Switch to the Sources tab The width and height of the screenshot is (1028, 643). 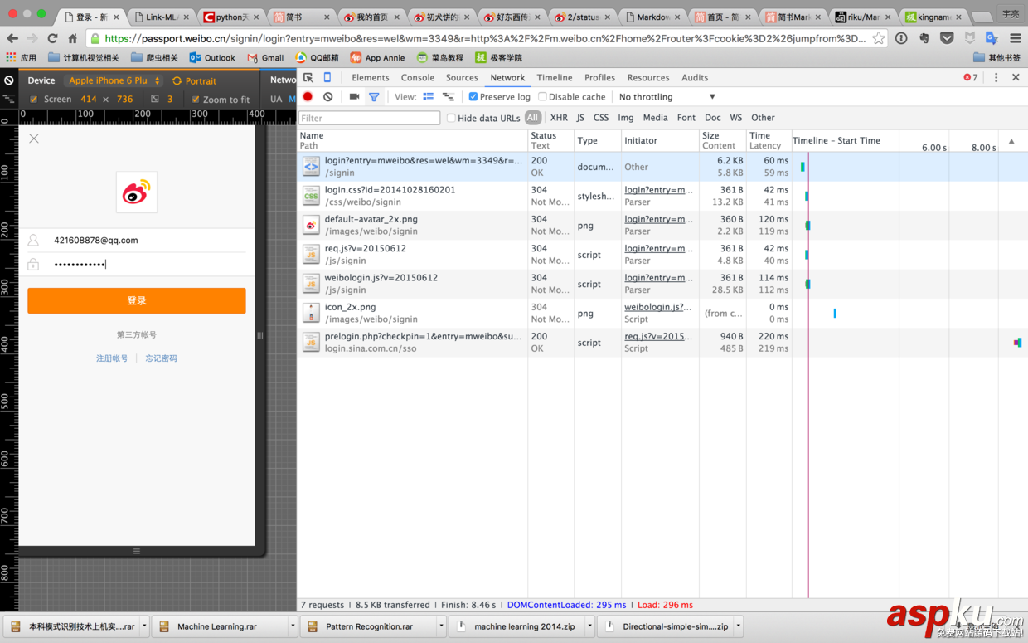pyautogui.click(x=462, y=77)
